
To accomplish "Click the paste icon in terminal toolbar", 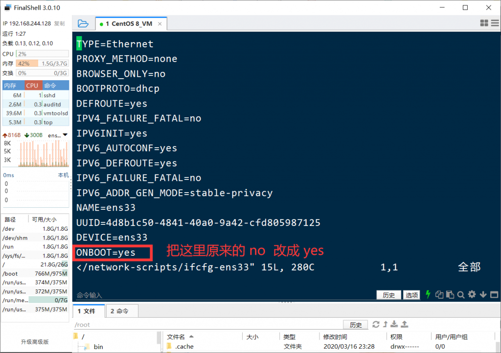I will (450, 295).
